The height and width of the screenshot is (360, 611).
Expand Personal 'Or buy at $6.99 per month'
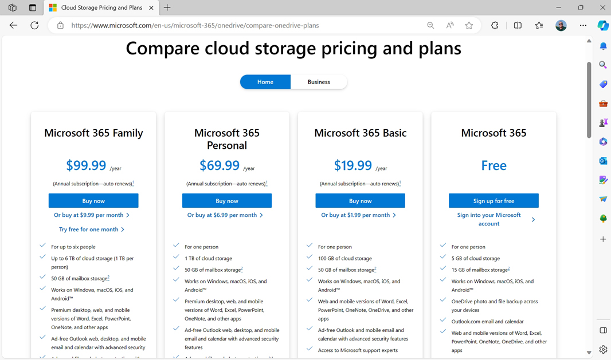[x=225, y=215]
